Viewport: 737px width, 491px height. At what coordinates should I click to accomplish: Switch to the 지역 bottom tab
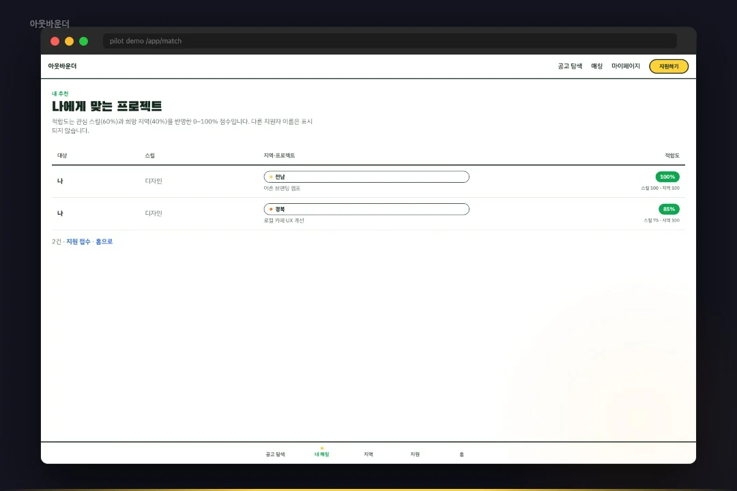368,454
